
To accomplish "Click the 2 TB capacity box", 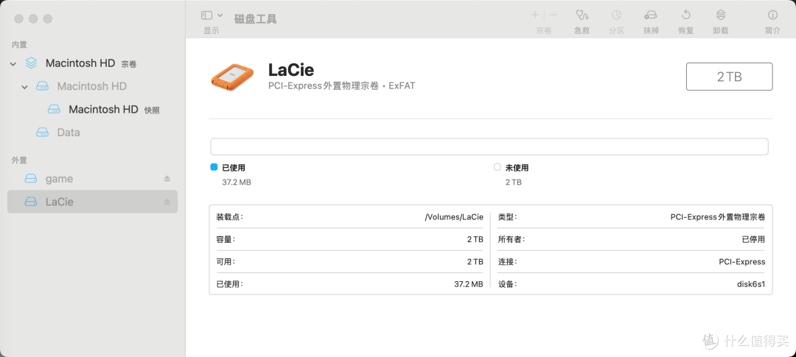I will [x=730, y=77].
